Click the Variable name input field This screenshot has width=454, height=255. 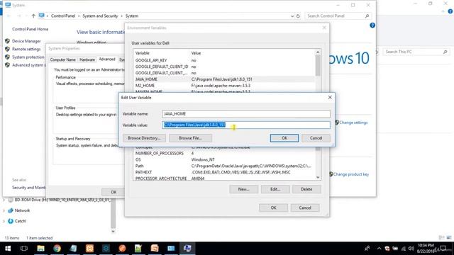246,114
